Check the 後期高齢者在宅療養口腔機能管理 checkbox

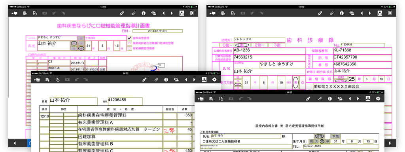pos(129,43)
